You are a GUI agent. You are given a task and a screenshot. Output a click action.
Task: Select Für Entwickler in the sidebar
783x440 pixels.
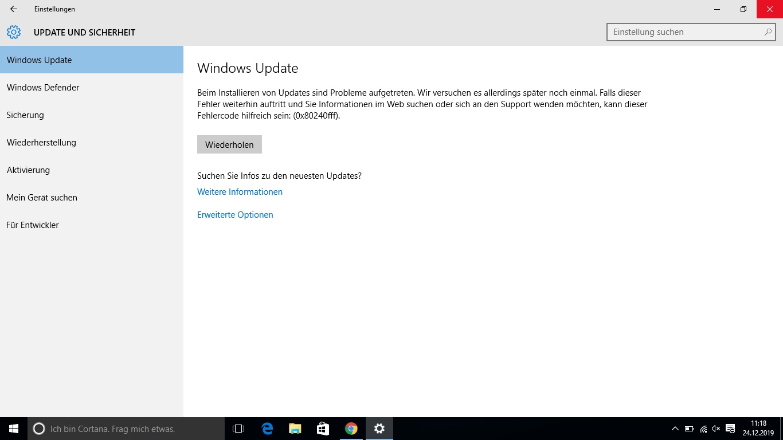coord(92,225)
